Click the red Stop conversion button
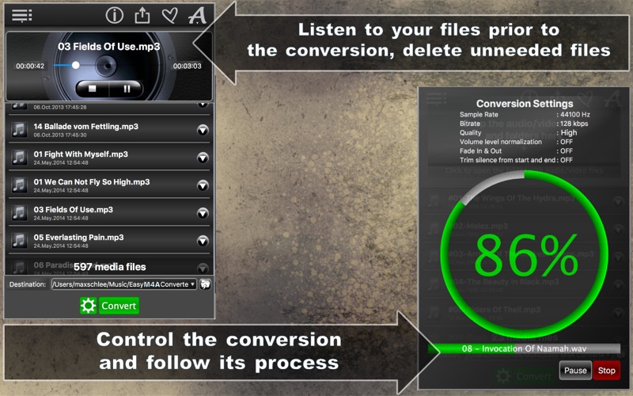Screen dimensions: 633x396 coord(606,370)
